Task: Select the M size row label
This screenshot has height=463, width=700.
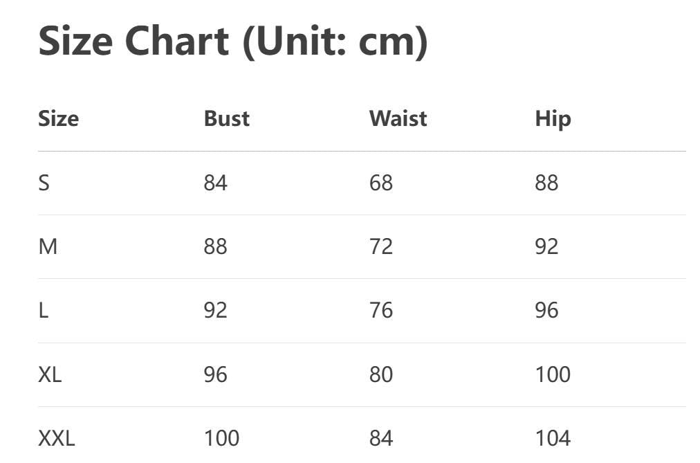Action: [x=48, y=246]
